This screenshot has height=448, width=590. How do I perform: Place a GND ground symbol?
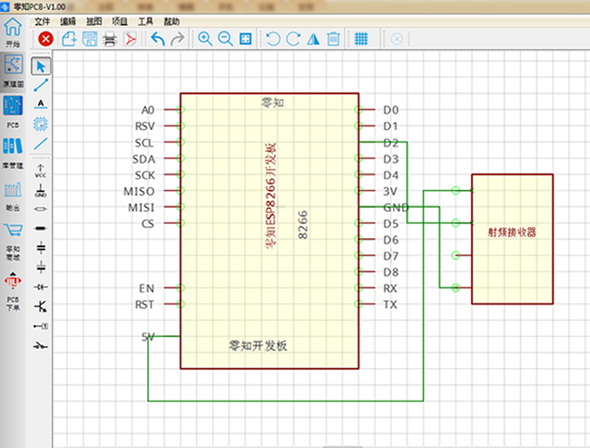tap(41, 191)
